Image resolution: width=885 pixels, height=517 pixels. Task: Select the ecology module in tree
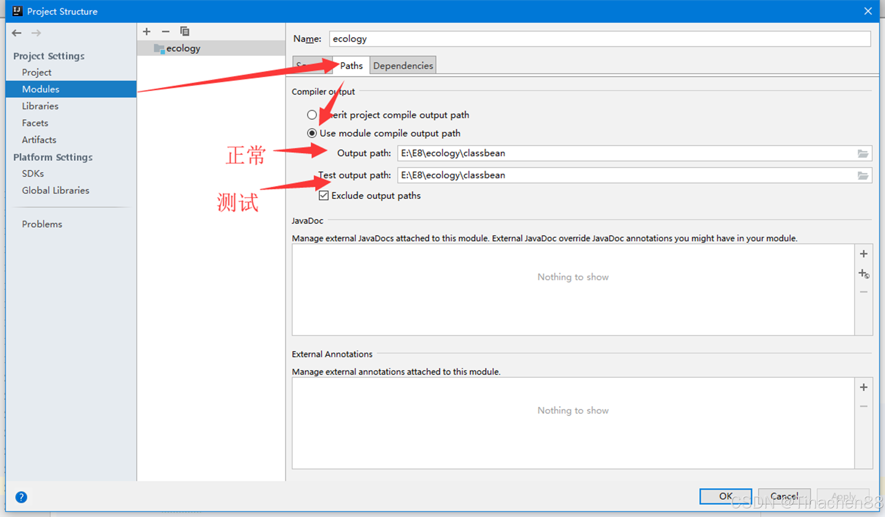(x=183, y=48)
